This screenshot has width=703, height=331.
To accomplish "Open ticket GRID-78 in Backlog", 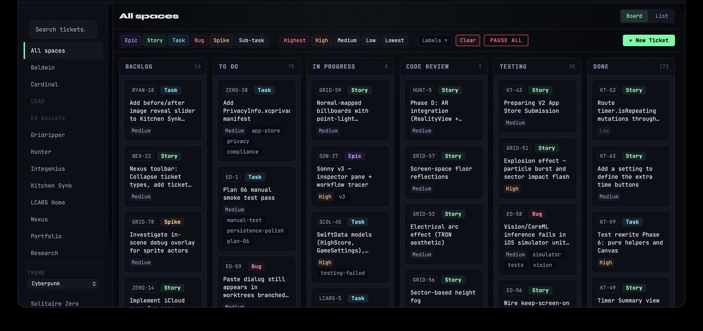I will click(163, 242).
